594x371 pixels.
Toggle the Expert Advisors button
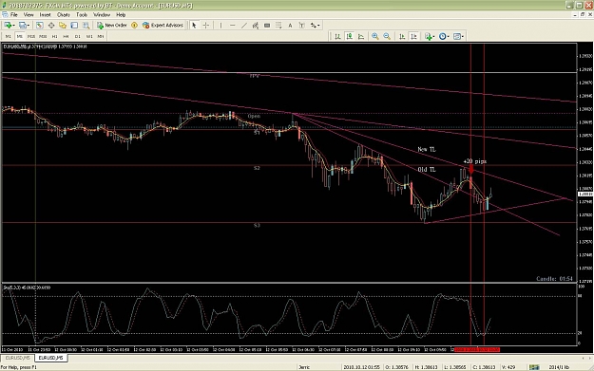(163, 26)
